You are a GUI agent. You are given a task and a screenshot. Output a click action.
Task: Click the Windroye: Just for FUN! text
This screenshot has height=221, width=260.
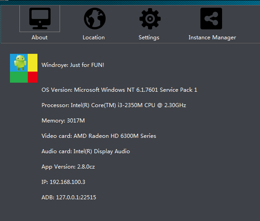coord(73,65)
